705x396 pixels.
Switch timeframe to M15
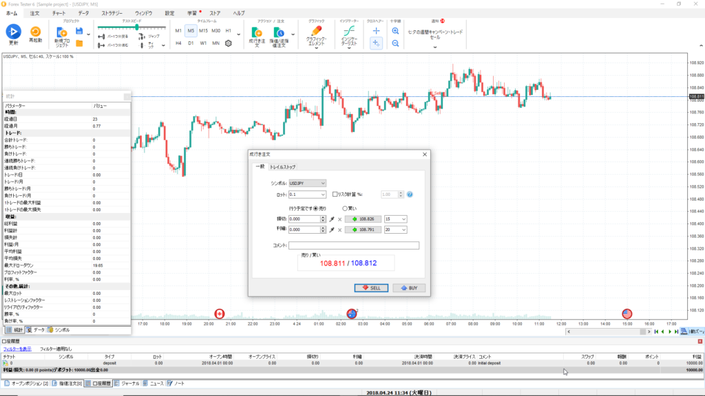(203, 31)
